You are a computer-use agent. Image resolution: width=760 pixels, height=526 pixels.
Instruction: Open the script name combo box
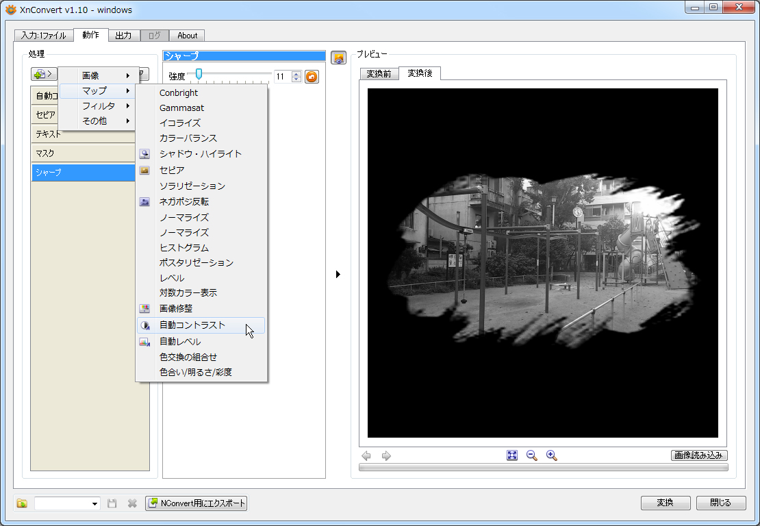point(67,503)
